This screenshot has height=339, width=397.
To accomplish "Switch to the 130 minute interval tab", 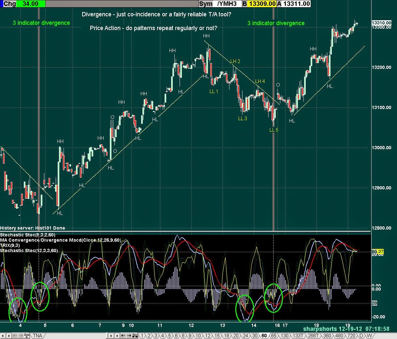I will 285,336.
